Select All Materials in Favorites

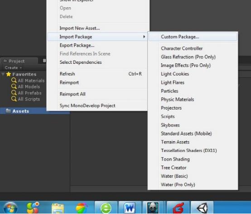click(31, 81)
